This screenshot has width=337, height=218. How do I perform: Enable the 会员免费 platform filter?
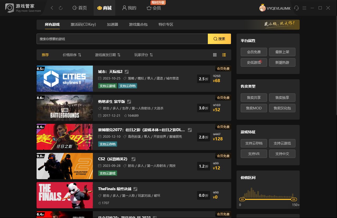click(254, 52)
